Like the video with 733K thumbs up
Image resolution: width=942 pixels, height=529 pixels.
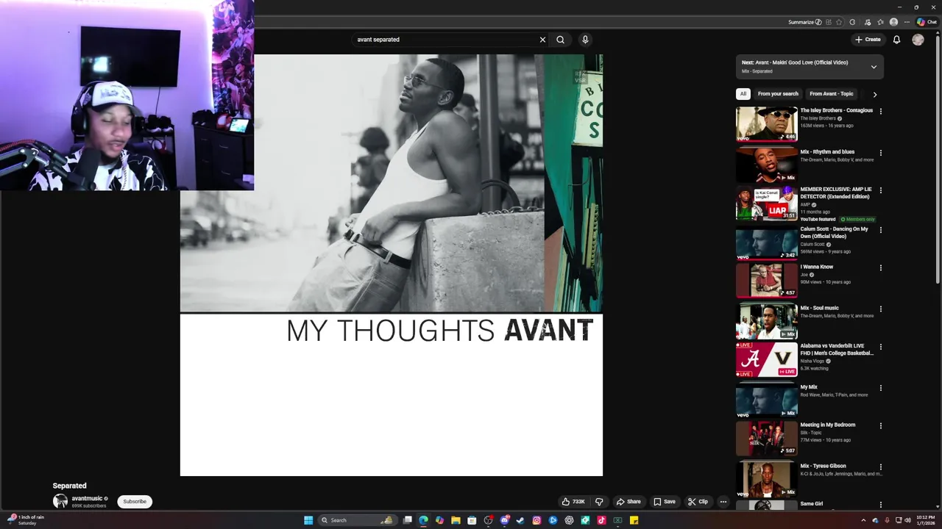pyautogui.click(x=573, y=502)
